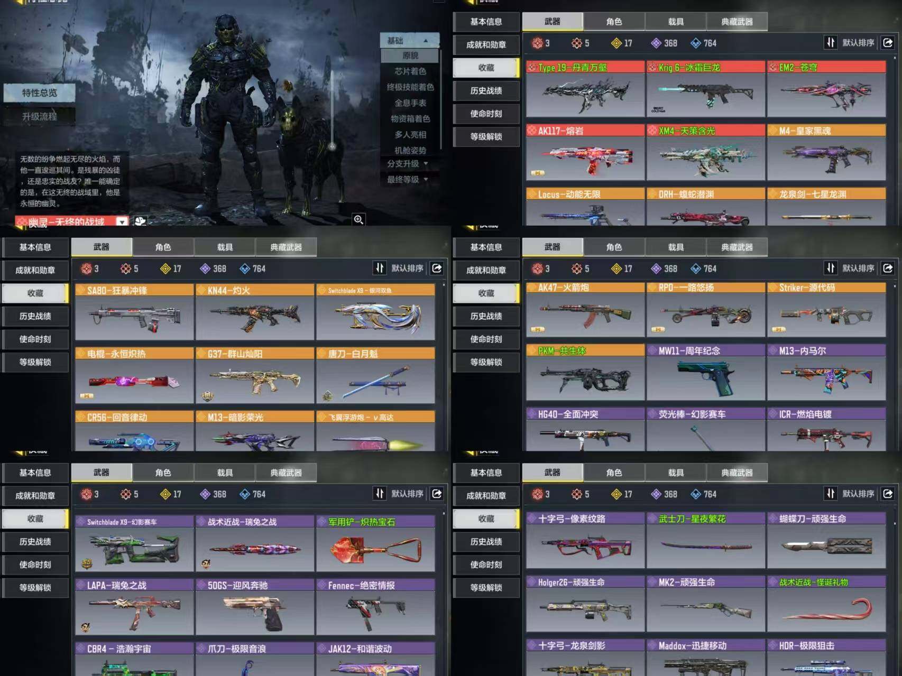This screenshot has width=902, height=676.
Task: Open 成就和勋章 beside the SA80-狂暴冲锋 panel
Action: (35, 270)
